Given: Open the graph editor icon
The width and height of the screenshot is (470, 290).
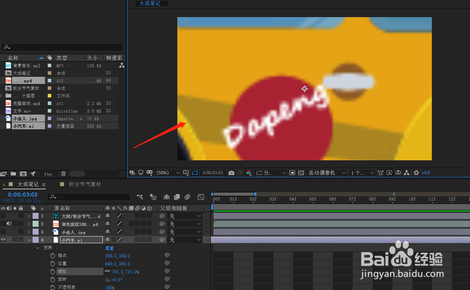Looking at the screenshot, I should pos(201,197).
